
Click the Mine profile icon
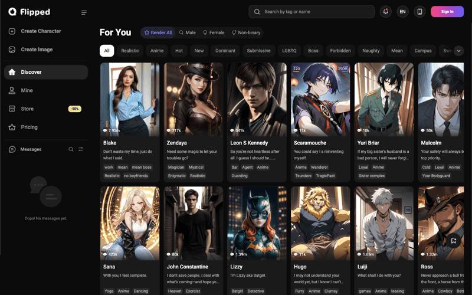(12, 90)
